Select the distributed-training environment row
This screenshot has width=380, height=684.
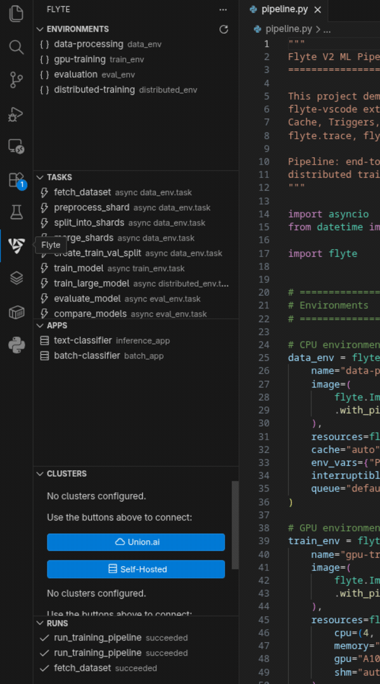pyautogui.click(x=136, y=90)
